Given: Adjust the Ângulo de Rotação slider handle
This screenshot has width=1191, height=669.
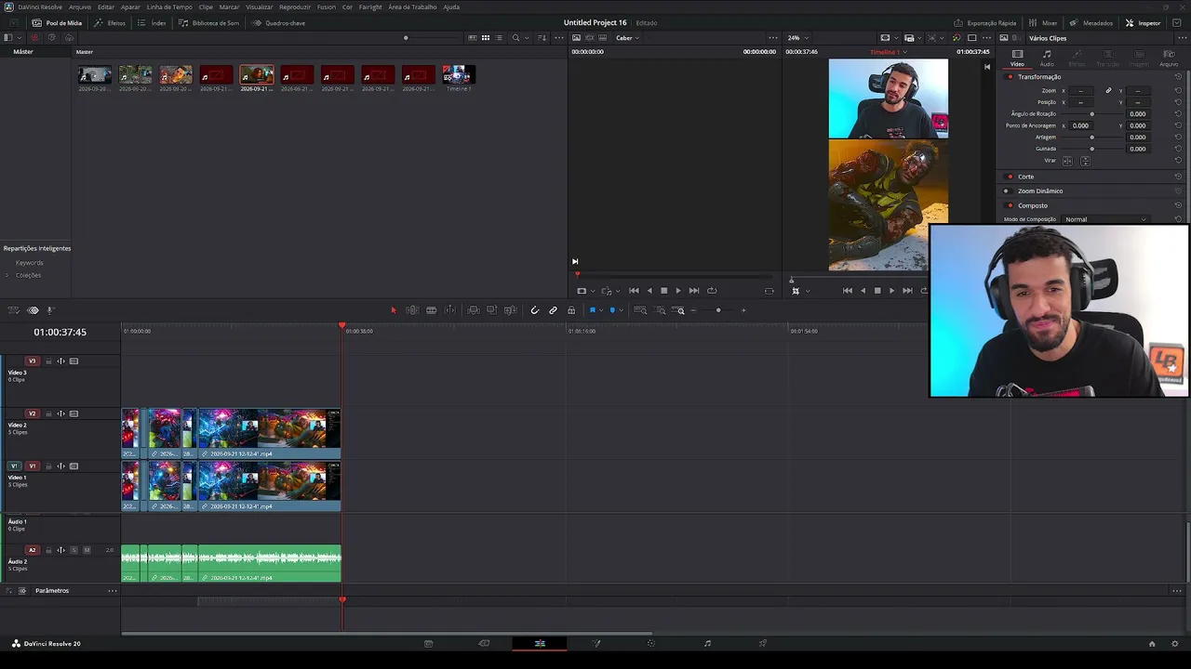Looking at the screenshot, I should (x=1092, y=114).
